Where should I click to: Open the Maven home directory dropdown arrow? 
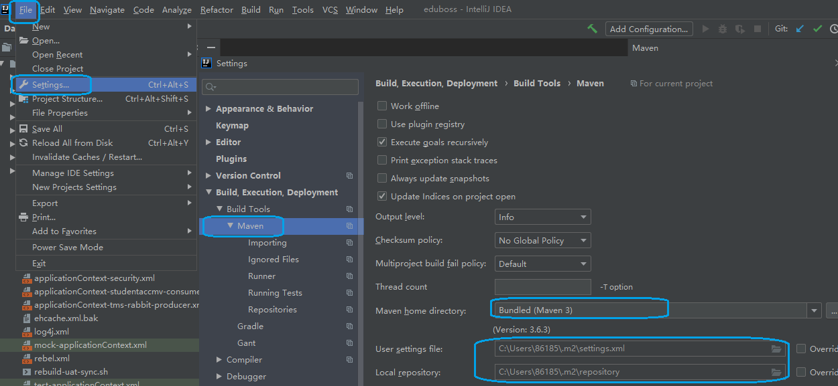(x=815, y=310)
